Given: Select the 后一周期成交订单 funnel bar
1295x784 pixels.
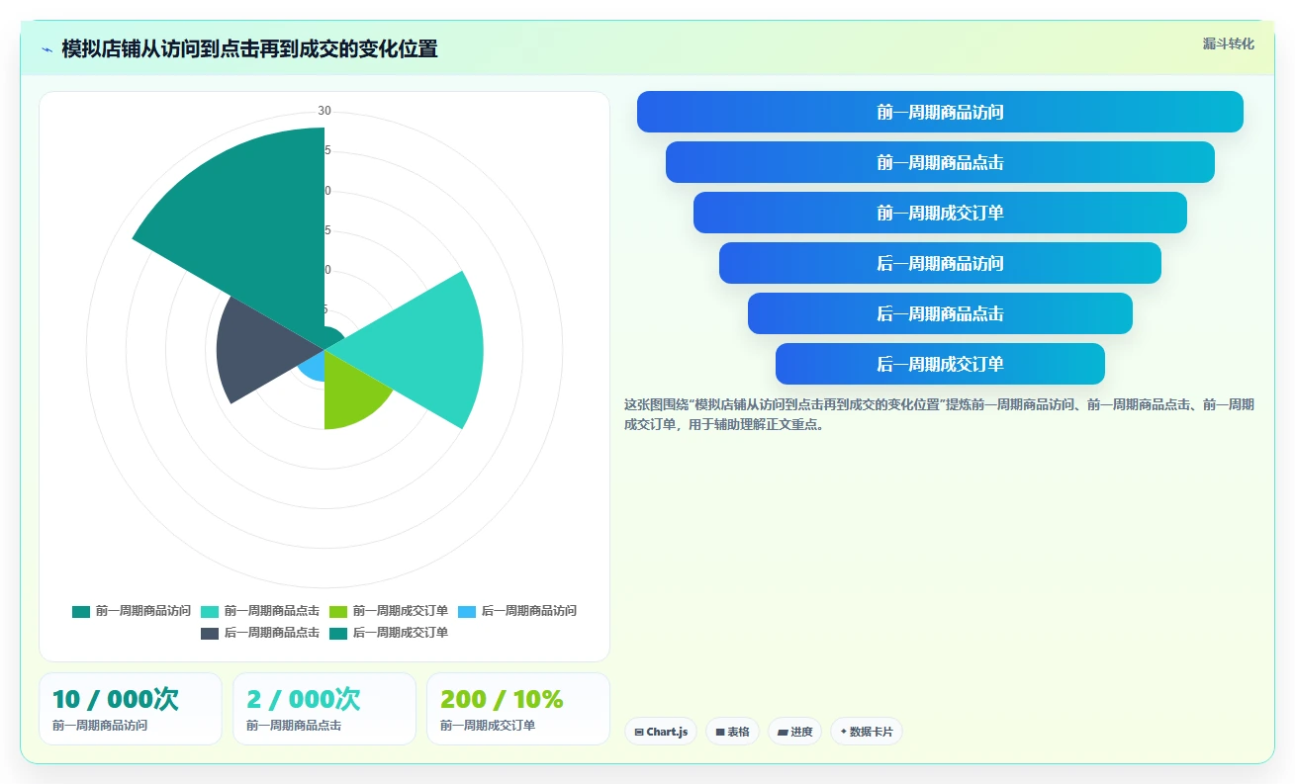Looking at the screenshot, I should point(940,364).
